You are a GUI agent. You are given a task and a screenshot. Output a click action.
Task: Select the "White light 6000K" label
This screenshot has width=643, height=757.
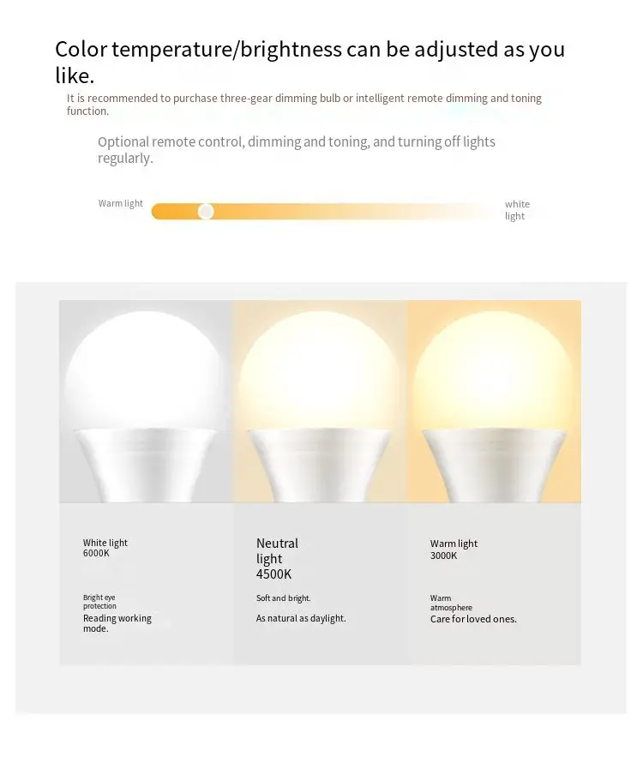coord(105,548)
